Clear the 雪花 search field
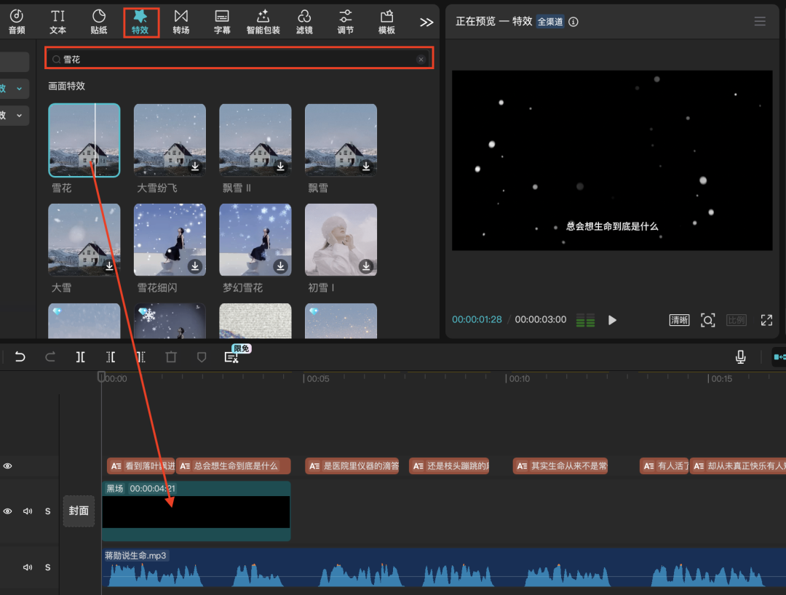The width and height of the screenshot is (786, 595). tap(421, 60)
